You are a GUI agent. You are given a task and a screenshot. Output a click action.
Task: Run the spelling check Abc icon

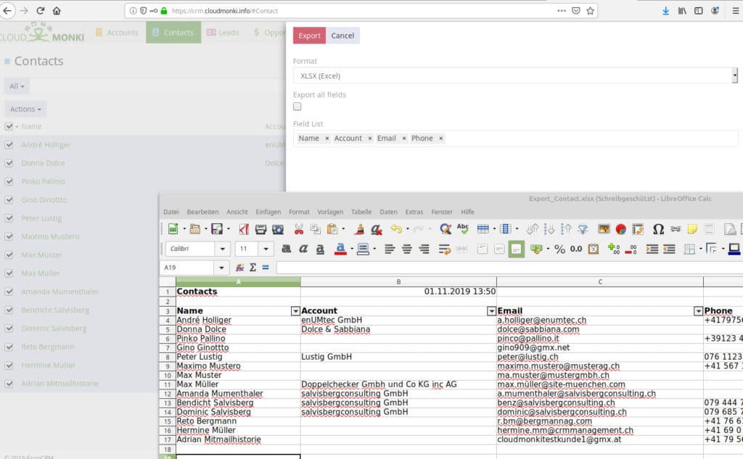462,229
